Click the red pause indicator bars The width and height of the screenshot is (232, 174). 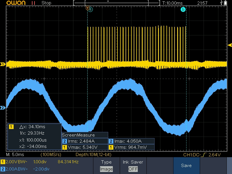point(33,3)
